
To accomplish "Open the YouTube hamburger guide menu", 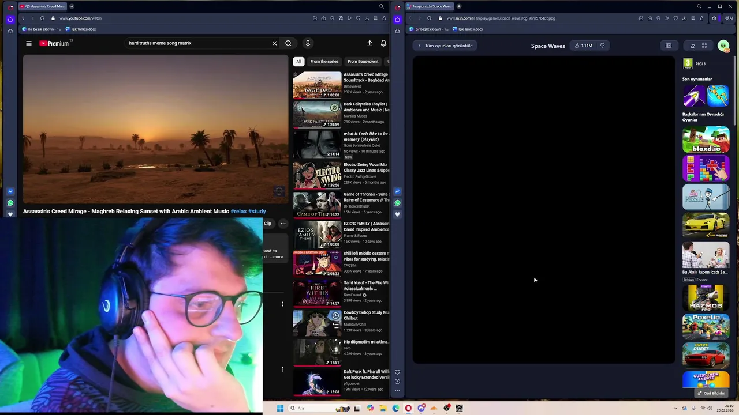I will pos(28,43).
